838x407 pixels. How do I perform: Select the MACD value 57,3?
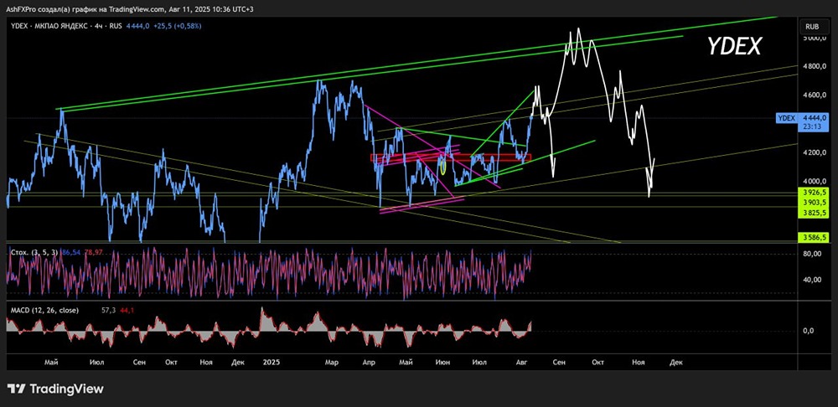coord(107,310)
